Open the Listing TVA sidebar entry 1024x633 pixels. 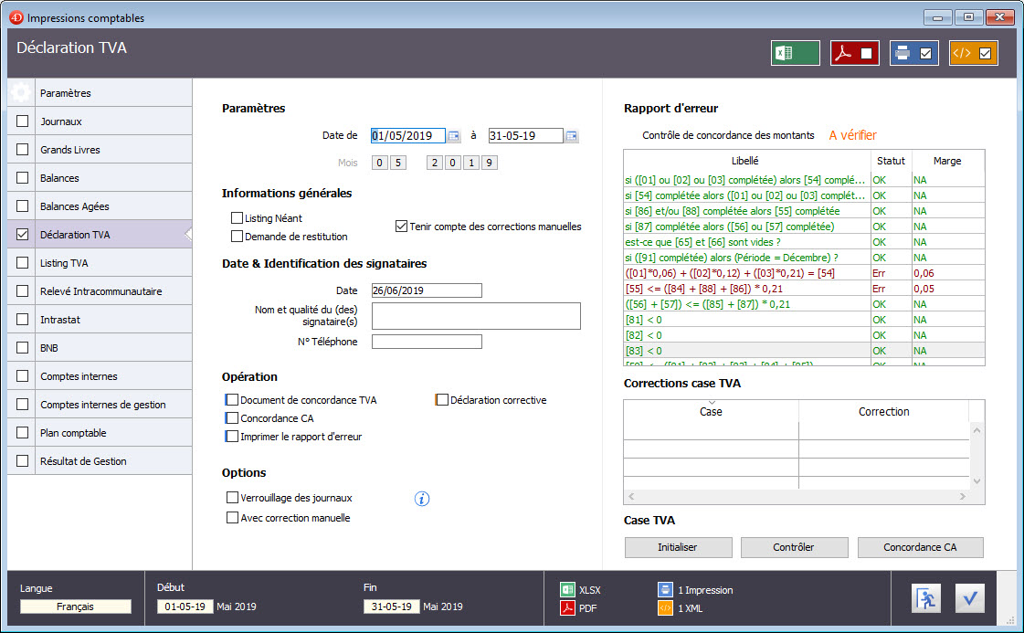tap(64, 263)
